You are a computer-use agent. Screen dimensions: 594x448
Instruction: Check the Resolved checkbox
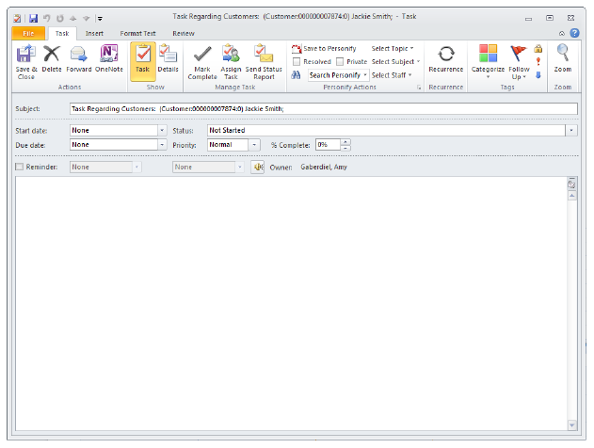point(297,61)
